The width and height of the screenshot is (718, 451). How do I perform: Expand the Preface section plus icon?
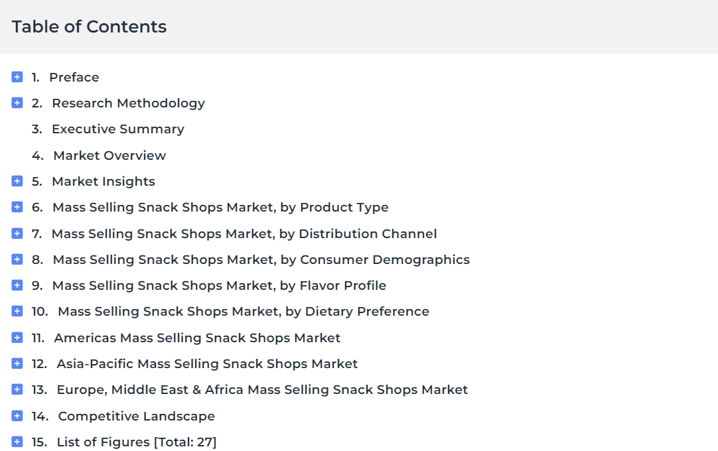17,77
